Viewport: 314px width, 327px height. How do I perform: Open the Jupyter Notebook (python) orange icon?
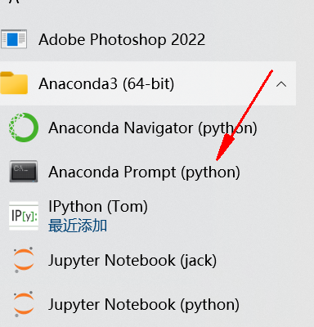point(24,304)
